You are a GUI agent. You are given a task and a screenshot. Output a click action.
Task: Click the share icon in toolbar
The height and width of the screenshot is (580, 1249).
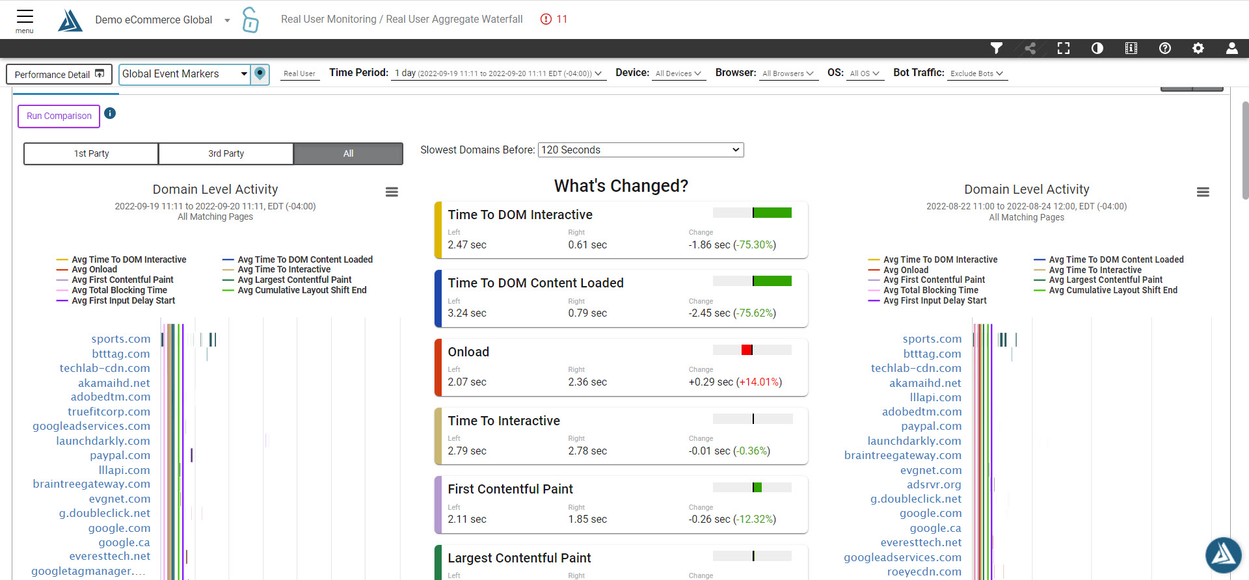pyautogui.click(x=1030, y=48)
